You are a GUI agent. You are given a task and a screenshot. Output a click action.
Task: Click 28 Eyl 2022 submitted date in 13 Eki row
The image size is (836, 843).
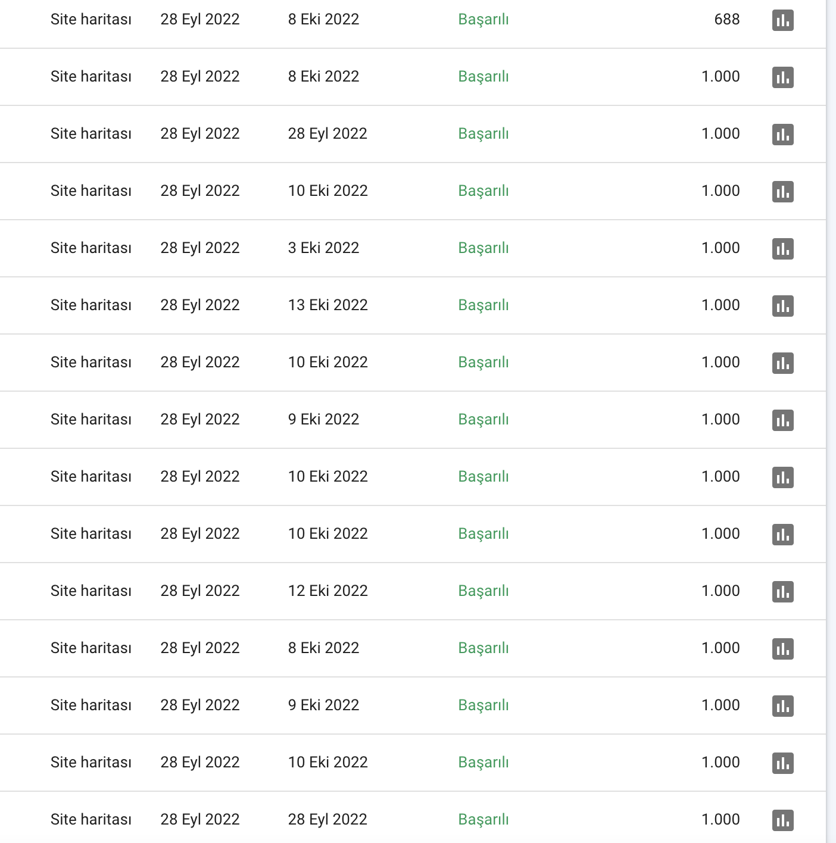199,305
